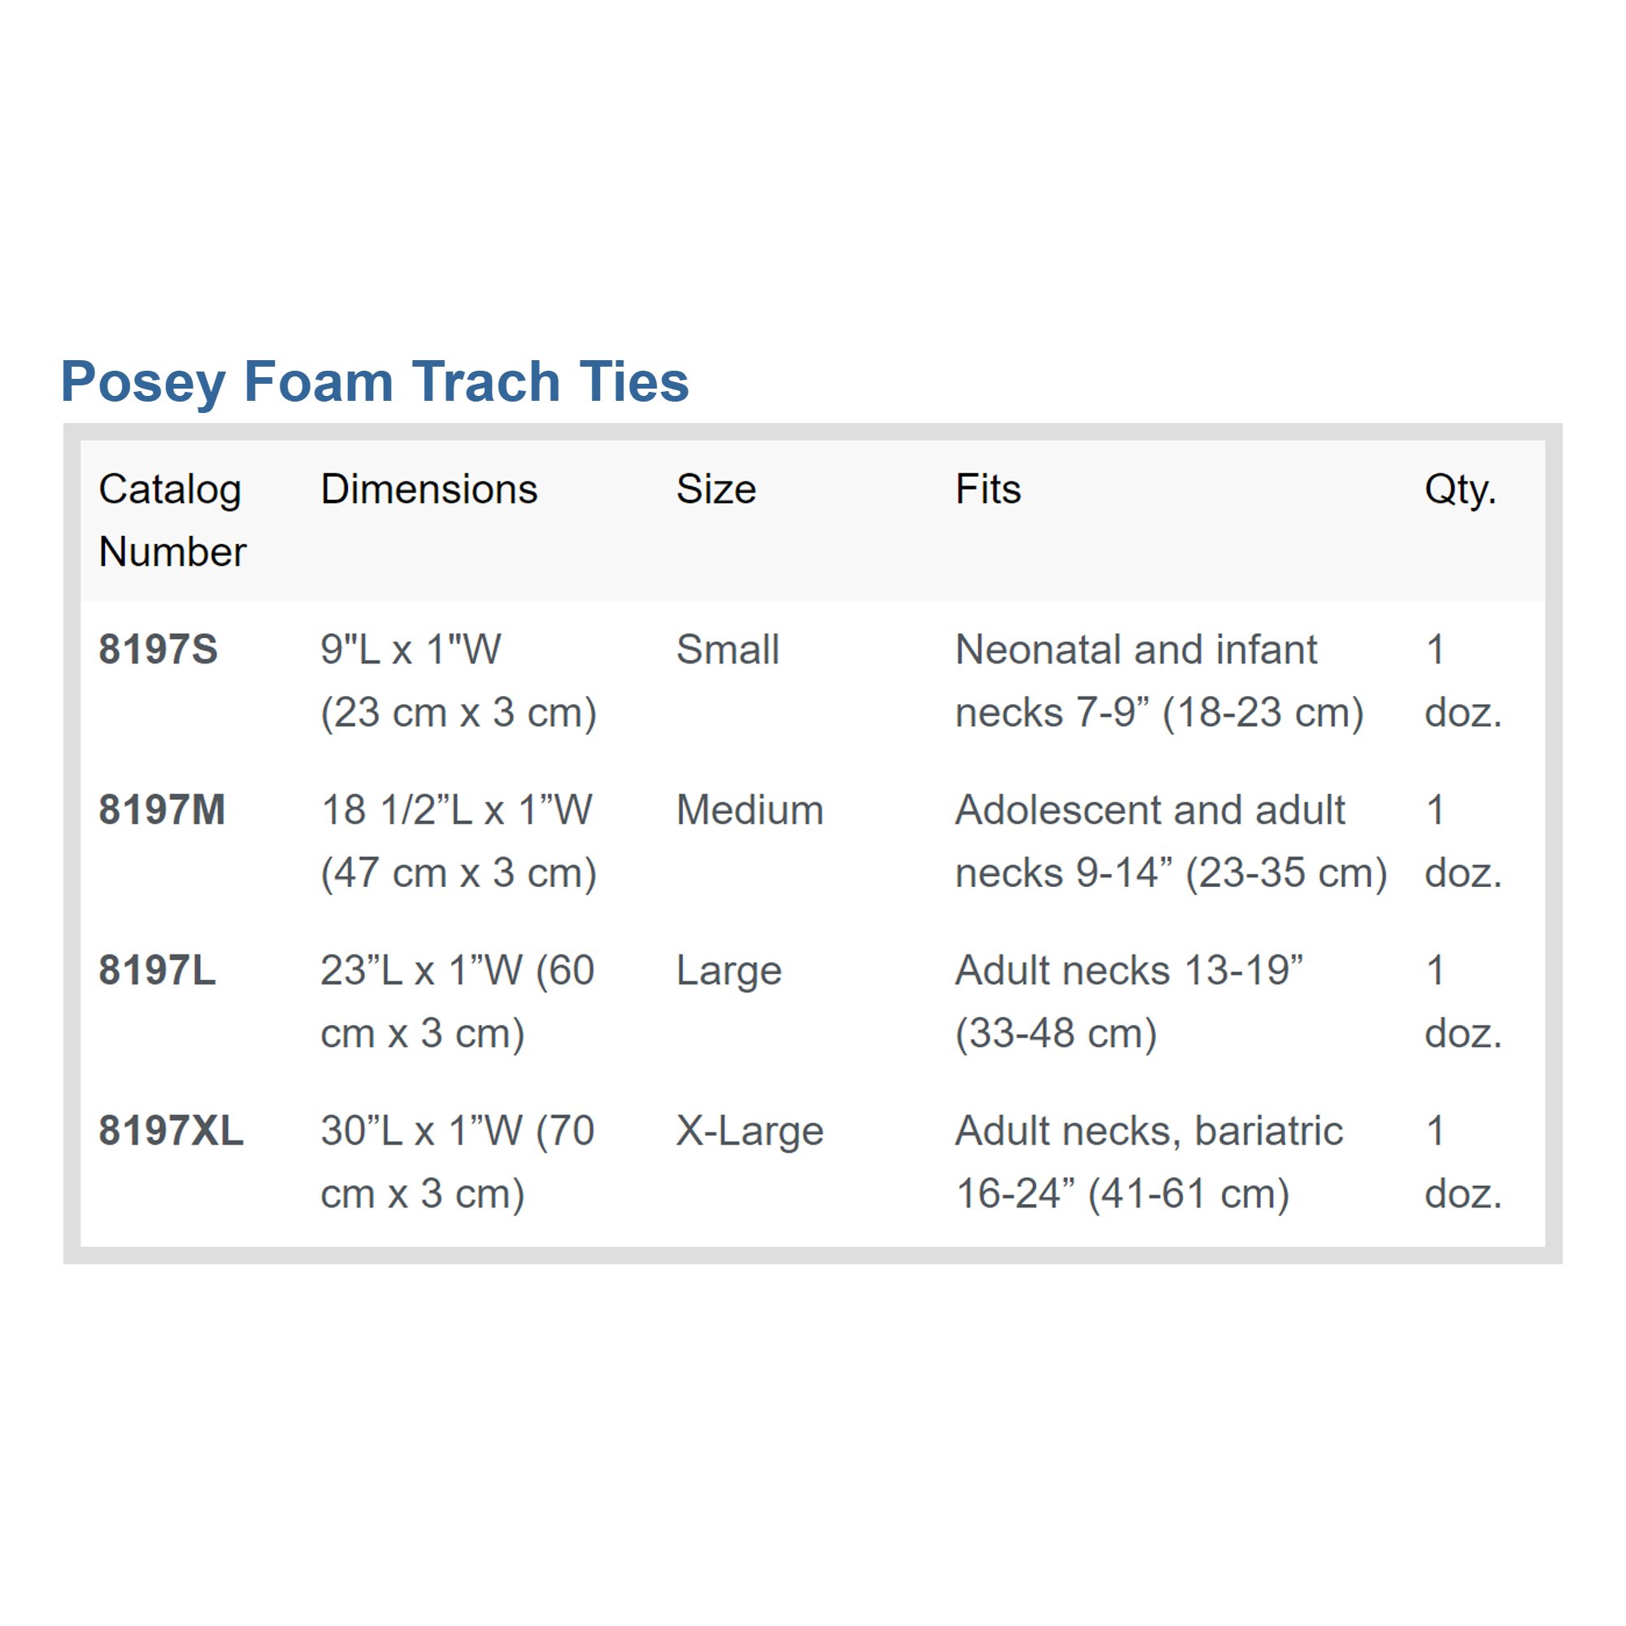
Task: Click the Fits column header
Action: pyautogui.click(x=987, y=489)
